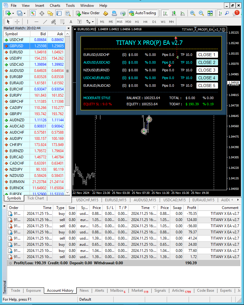The height and width of the screenshot is (305, 244).
Task: Open the profiles dropdown arrow
Action: click(x=24, y=13)
